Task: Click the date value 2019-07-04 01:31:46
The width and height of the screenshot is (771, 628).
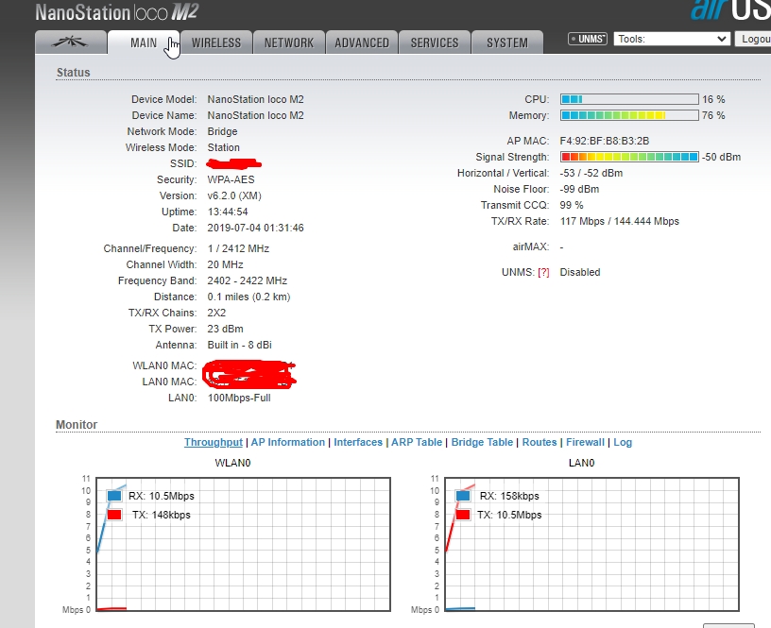Action: tap(255, 228)
